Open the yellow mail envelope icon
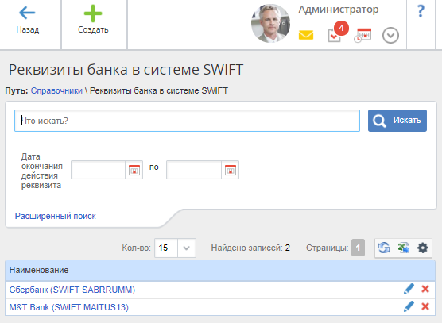This screenshot has height=323, width=442. (306, 35)
